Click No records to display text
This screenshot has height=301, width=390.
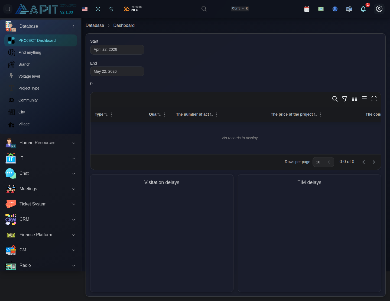[240, 138]
